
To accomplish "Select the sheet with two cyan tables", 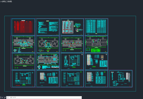I will [96, 27].
